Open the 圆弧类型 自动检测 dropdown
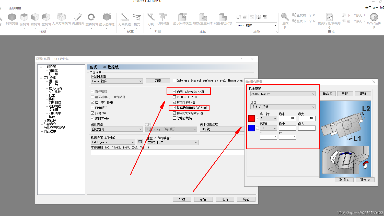 pos(117,129)
